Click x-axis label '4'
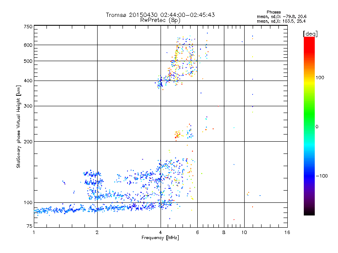The width and height of the screenshot is (338, 253). 161,232
